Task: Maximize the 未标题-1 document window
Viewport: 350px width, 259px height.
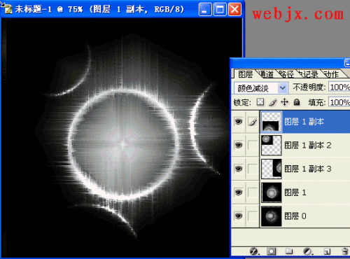Action: (220, 10)
